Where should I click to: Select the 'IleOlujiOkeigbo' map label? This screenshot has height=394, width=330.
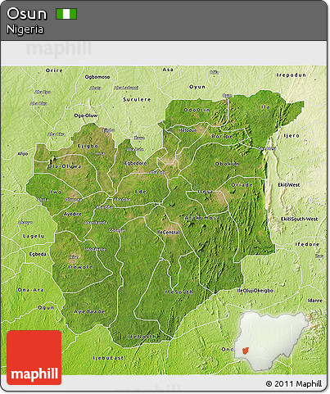pyautogui.click(x=255, y=291)
